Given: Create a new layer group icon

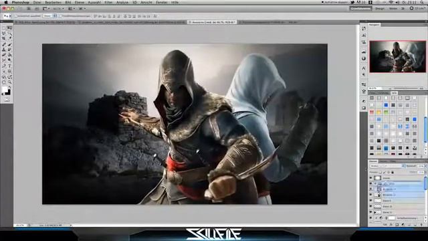Looking at the screenshot, I should coord(409,225).
